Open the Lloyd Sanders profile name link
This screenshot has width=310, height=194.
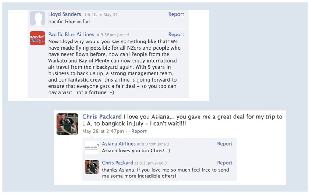(64, 14)
